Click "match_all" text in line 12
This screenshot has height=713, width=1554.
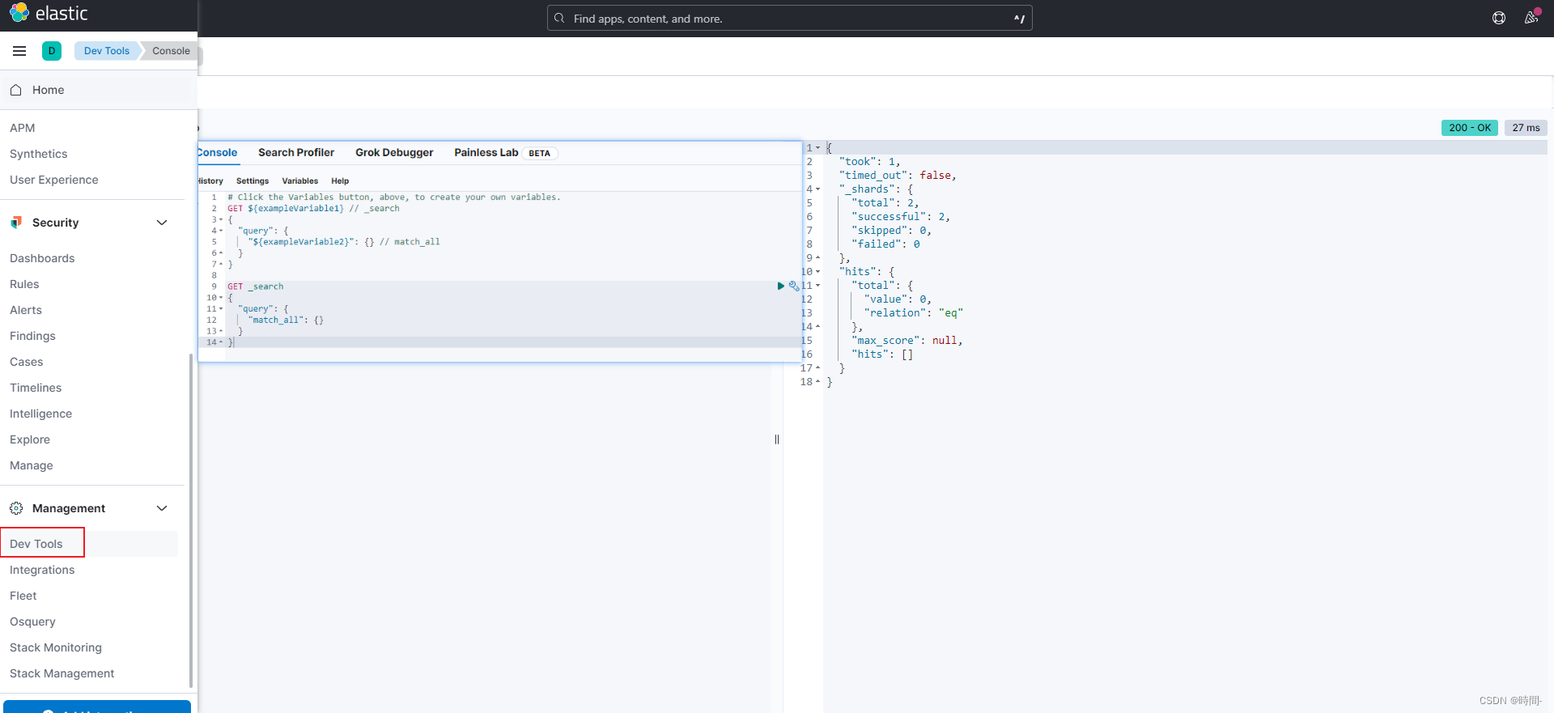275,320
